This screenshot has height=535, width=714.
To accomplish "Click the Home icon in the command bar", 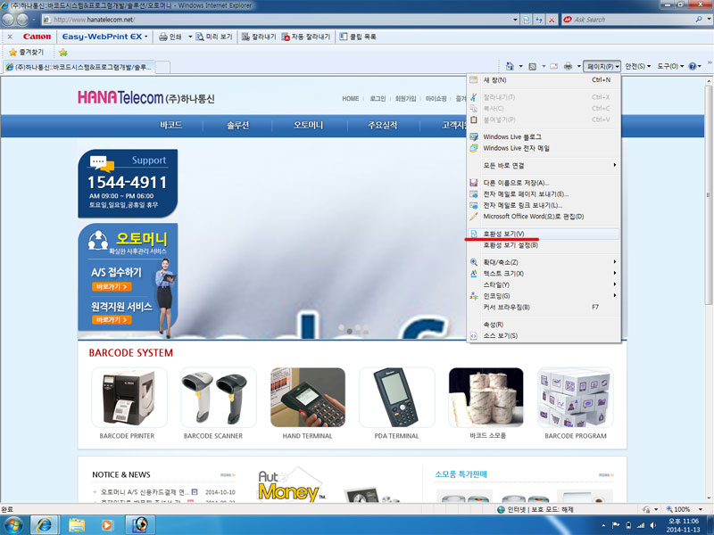I will click(x=510, y=66).
